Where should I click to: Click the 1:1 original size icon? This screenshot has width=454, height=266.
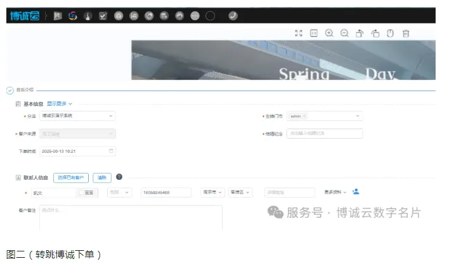tap(314, 34)
